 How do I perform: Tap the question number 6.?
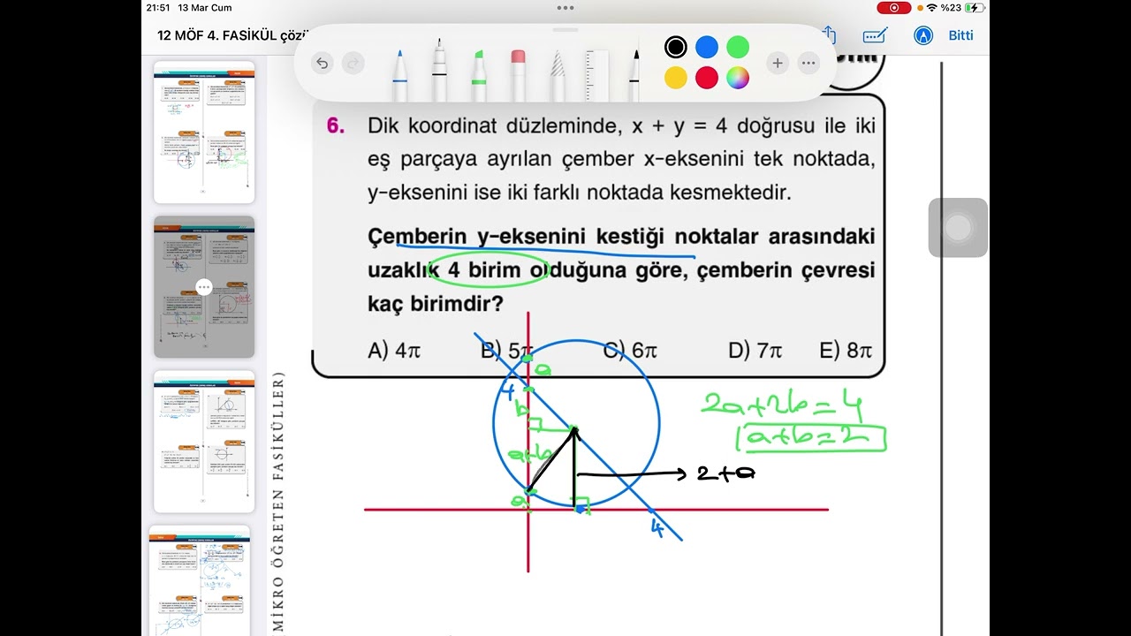click(335, 126)
